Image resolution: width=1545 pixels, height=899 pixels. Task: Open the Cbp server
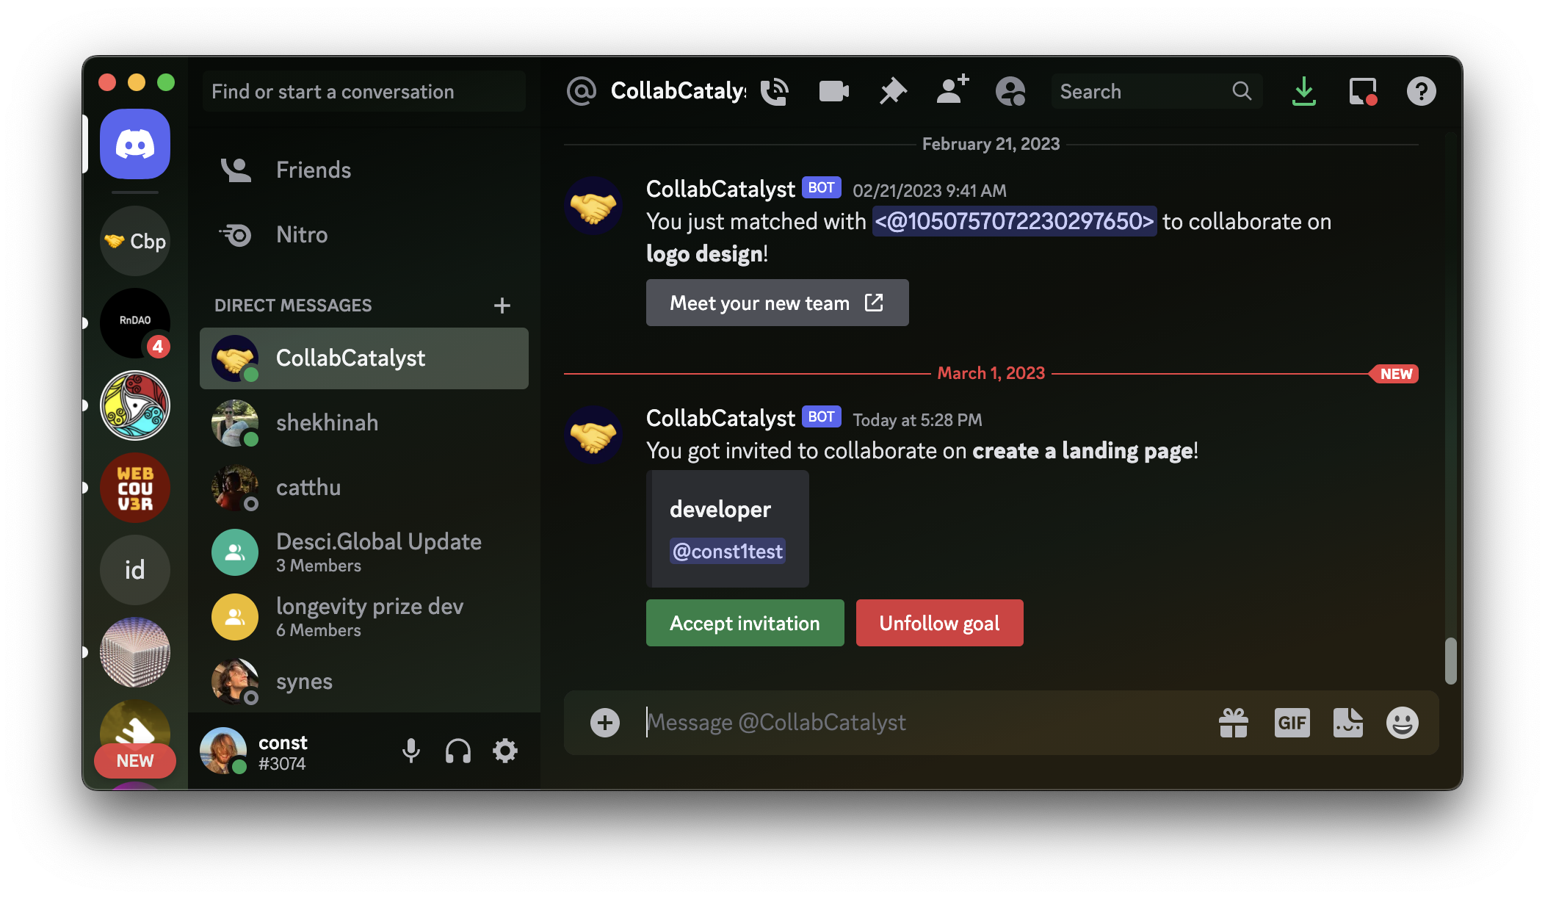click(x=135, y=241)
